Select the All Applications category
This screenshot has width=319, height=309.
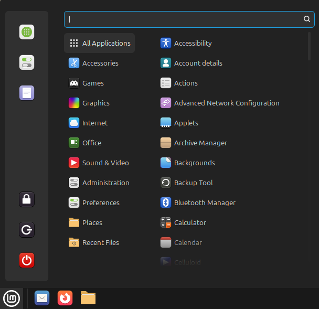(x=100, y=43)
